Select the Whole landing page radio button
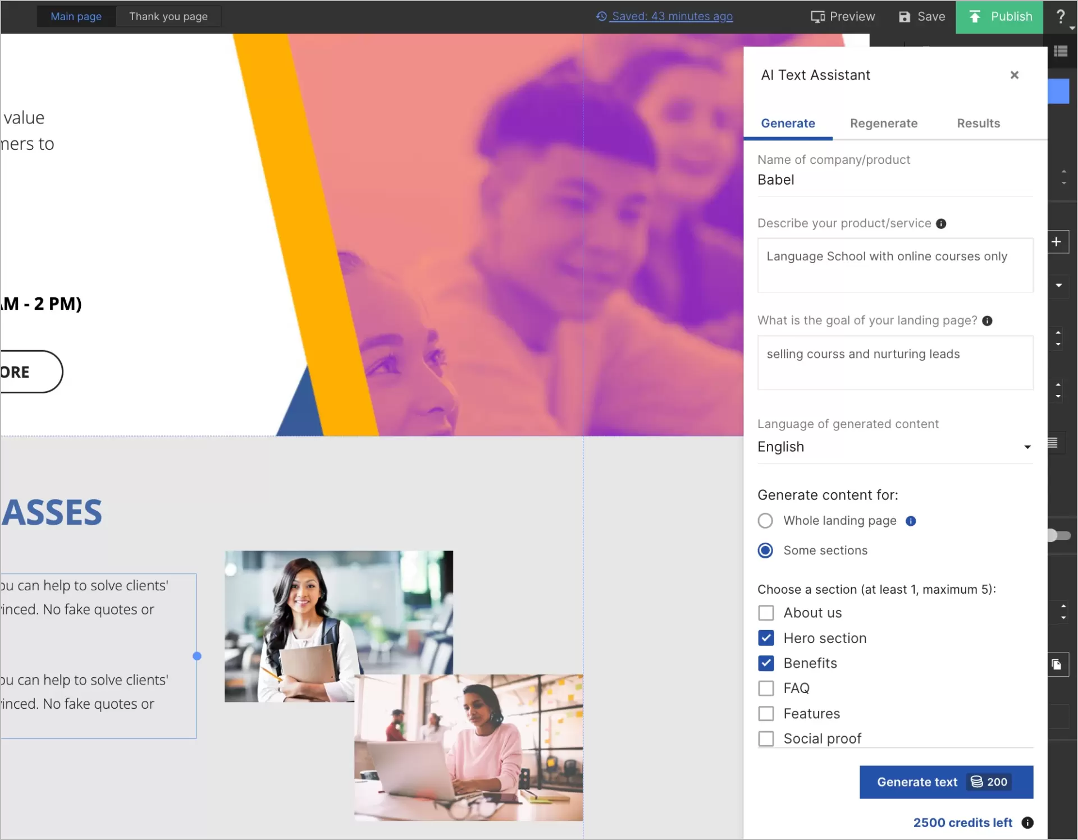This screenshot has height=840, width=1078. (765, 520)
